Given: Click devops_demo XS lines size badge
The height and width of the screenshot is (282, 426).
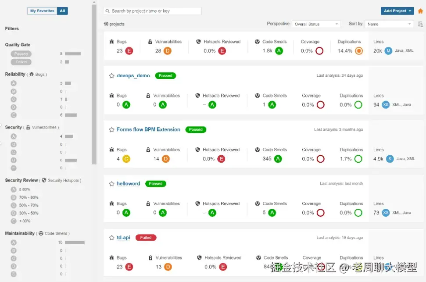Looking at the screenshot, I should (386, 104).
